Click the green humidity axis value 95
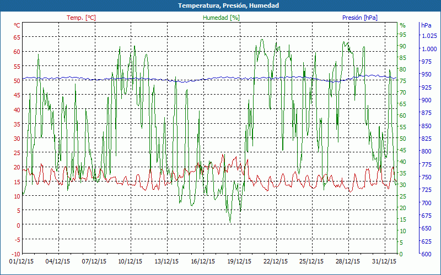This screenshot has width=441, height=275. click(x=403, y=35)
